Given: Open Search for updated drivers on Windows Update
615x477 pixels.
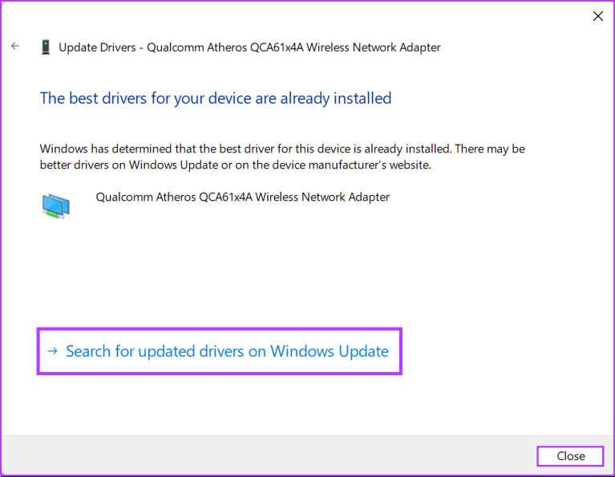Looking at the screenshot, I should 219,351.
